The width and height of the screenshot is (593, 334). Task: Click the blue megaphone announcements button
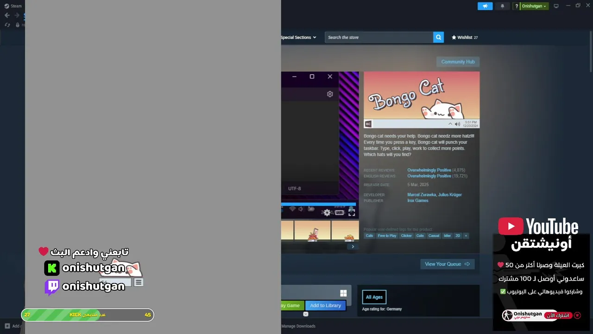click(485, 6)
